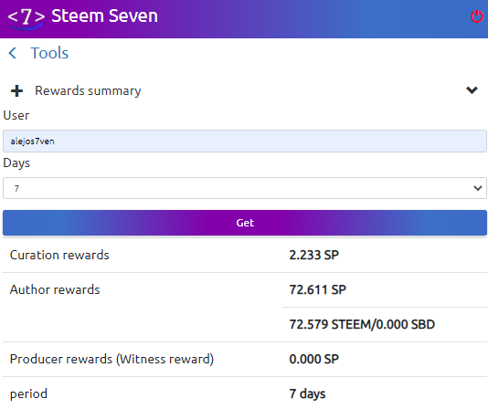The image size is (488, 409).
Task: Select the 0.000 SP producer value
Action: (x=313, y=359)
